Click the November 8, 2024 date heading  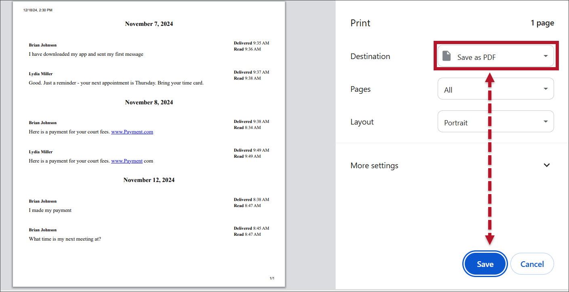click(149, 102)
